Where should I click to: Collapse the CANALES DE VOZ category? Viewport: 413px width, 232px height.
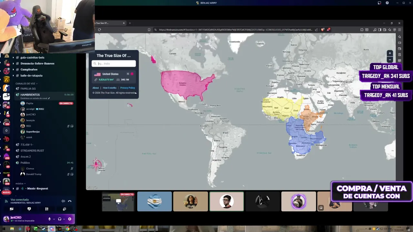coord(26,83)
